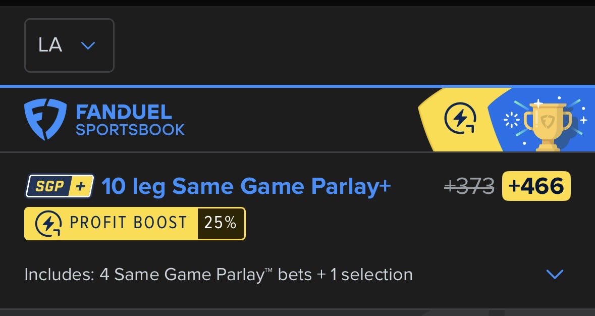Image resolution: width=595 pixels, height=316 pixels.
Task: Click the plus sign in SGP badge
Action: point(80,186)
